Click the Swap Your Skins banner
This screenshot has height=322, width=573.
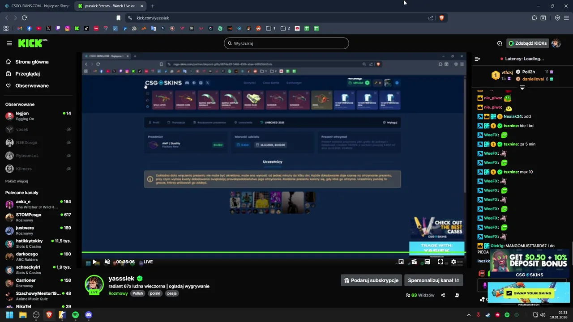pyautogui.click(x=529, y=293)
